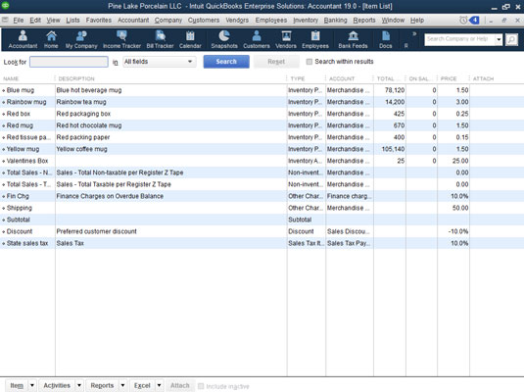Show more toolbar icons chevron
The width and height of the screenshot is (524, 392).
tap(414, 33)
